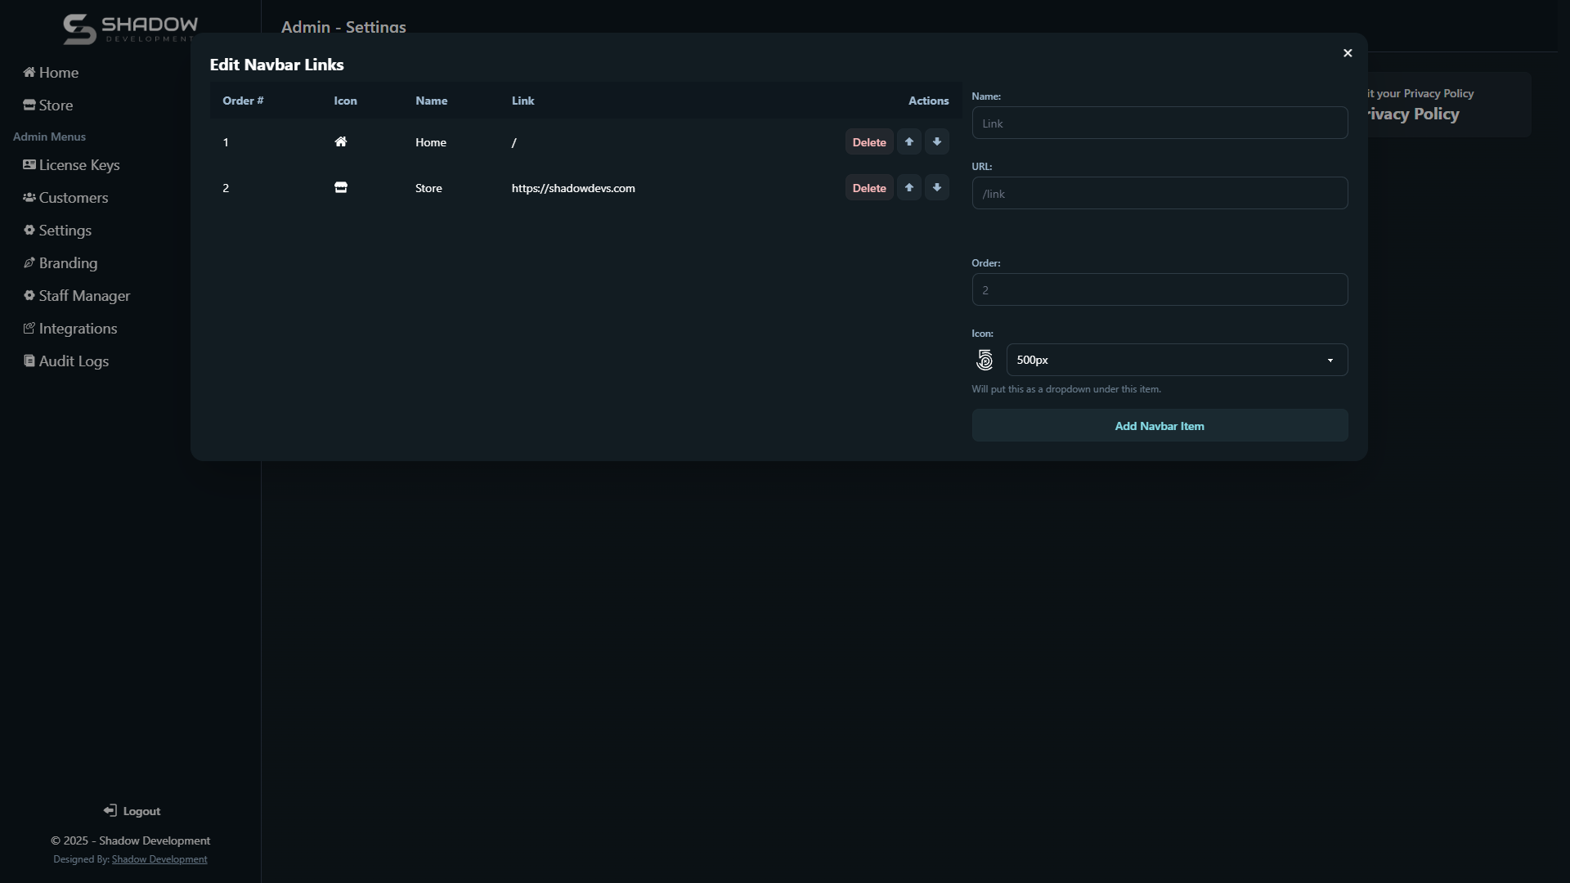1570x883 pixels.
Task: Focus the Name input field
Action: pyautogui.click(x=1159, y=123)
